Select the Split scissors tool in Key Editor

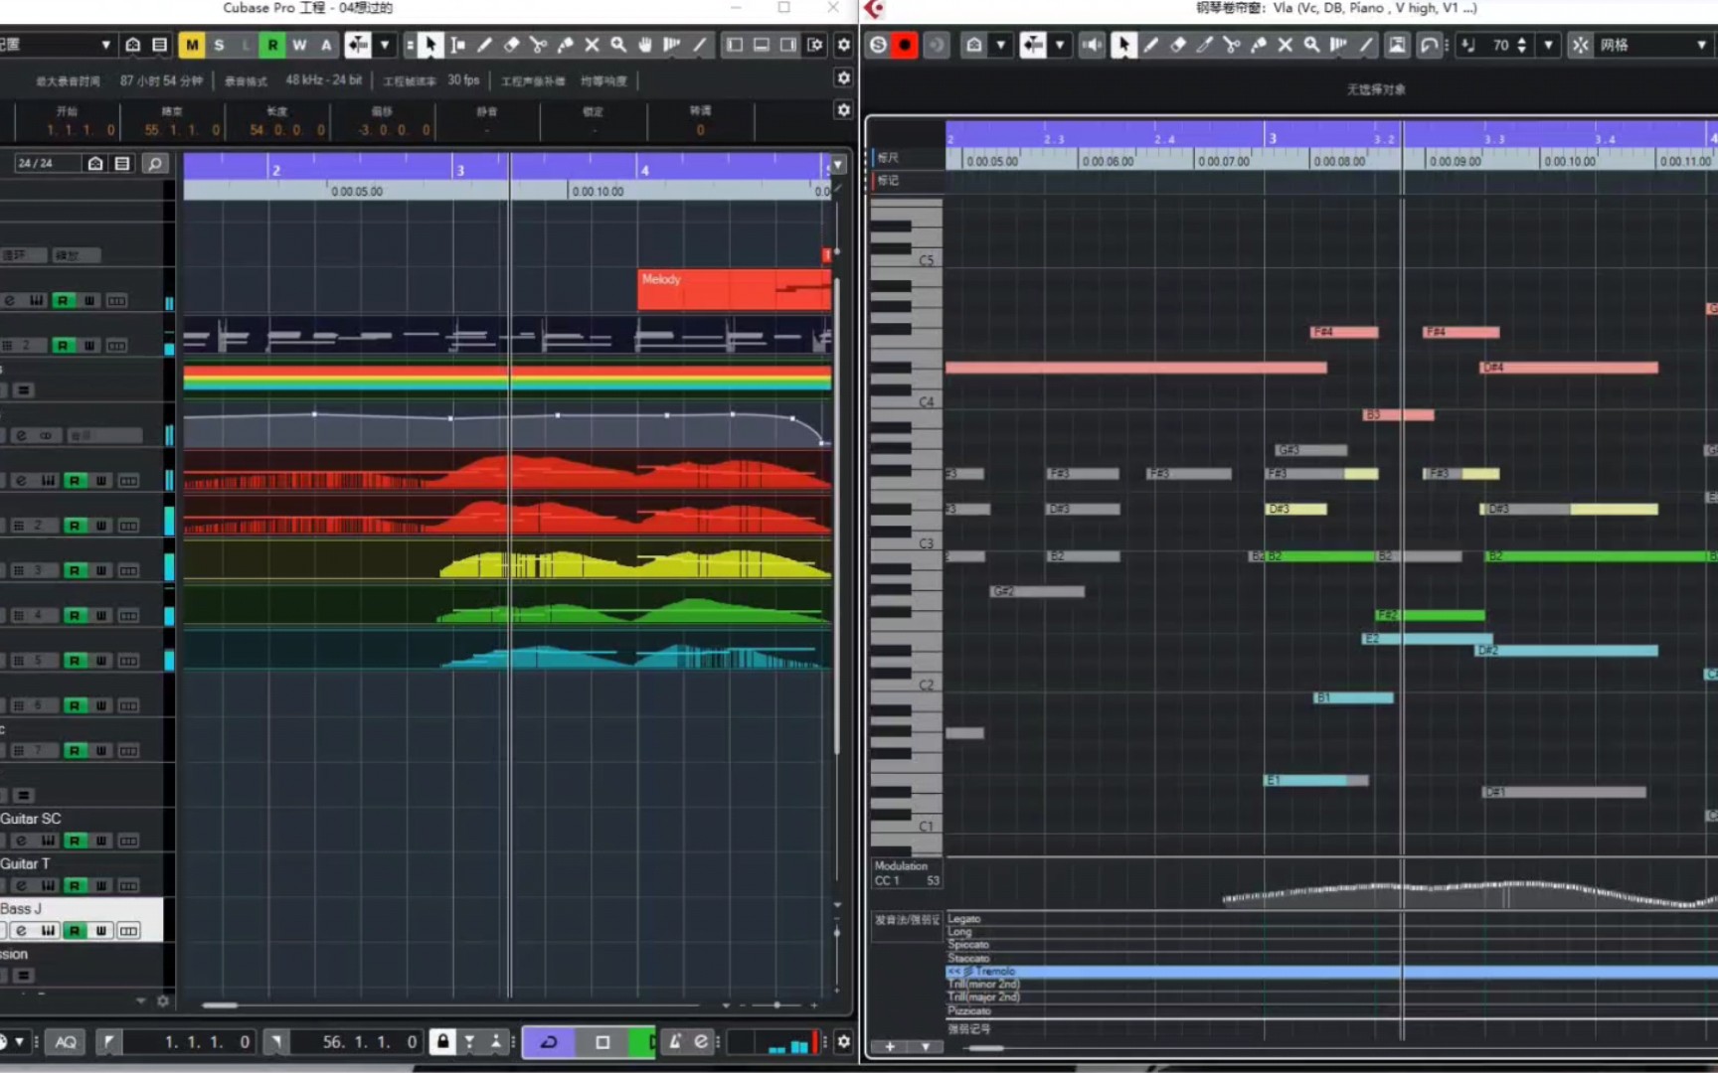[x=1231, y=45]
